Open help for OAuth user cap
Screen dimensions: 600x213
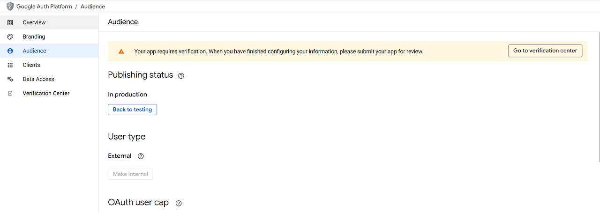(178, 204)
